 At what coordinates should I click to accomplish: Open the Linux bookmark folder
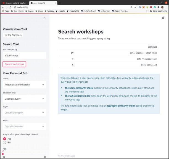tap(39, 11)
